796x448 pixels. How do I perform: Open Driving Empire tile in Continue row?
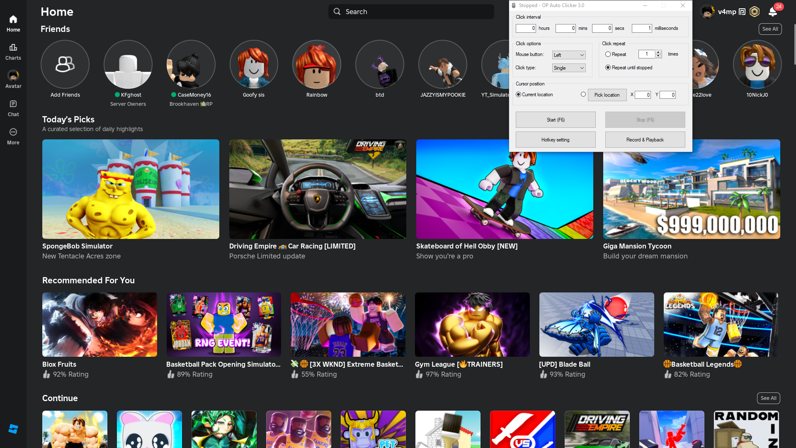[597, 429]
